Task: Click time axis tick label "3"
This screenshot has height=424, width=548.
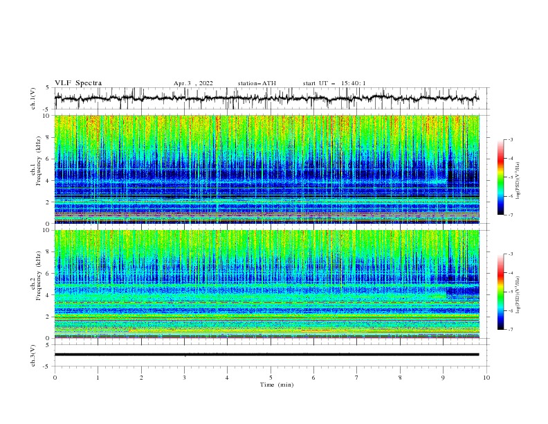Action: coord(184,378)
